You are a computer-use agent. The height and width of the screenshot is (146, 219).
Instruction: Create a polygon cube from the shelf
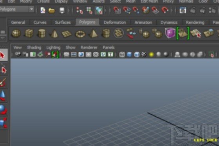click(29, 34)
